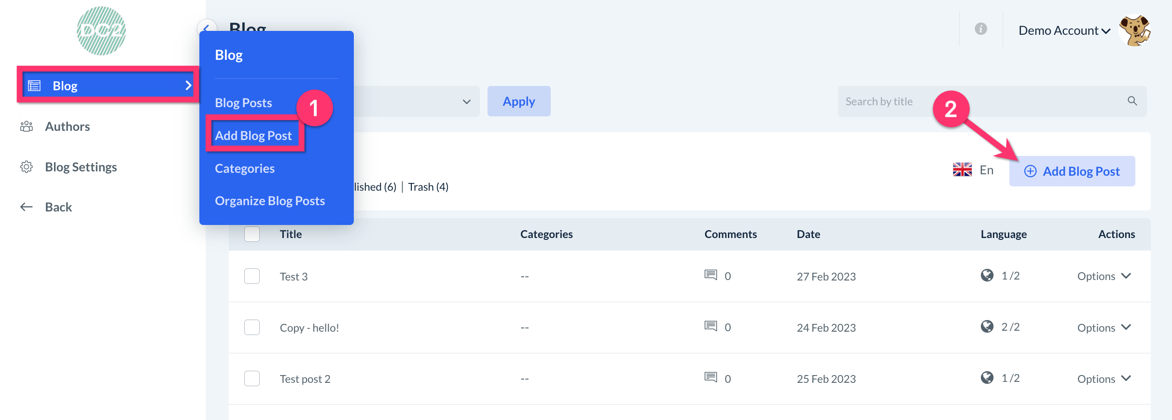Screen dimensions: 1172x420
Task: Check the box for Test 3 post
Action: [x=252, y=276]
